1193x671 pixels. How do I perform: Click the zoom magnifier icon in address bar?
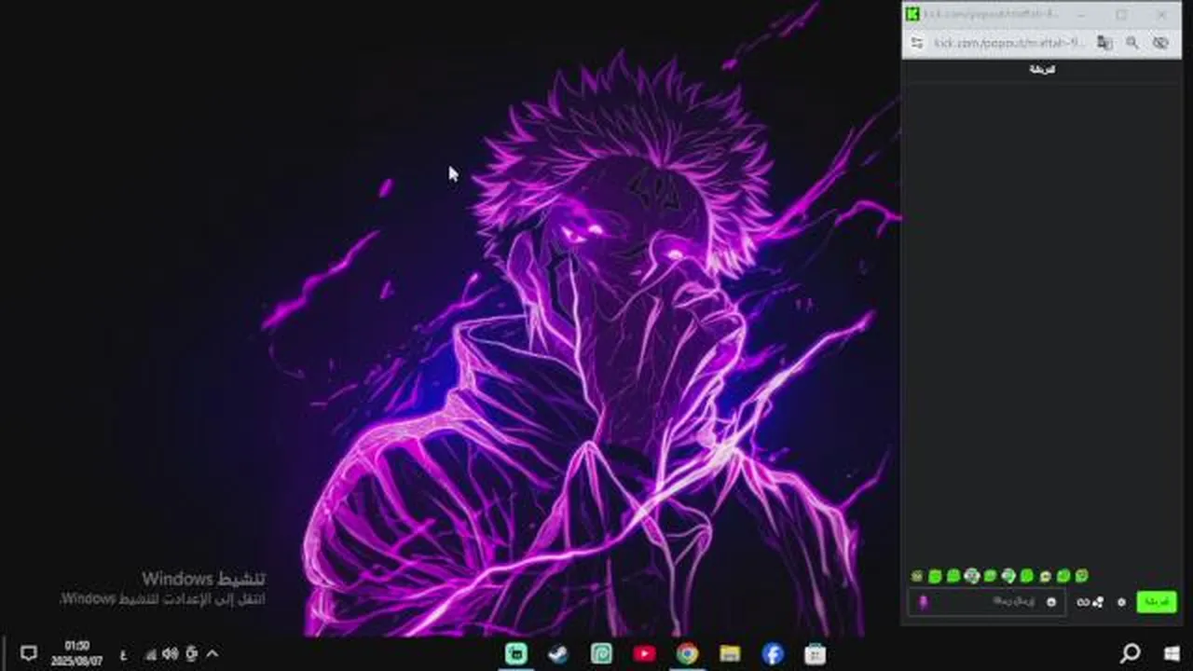(1132, 43)
